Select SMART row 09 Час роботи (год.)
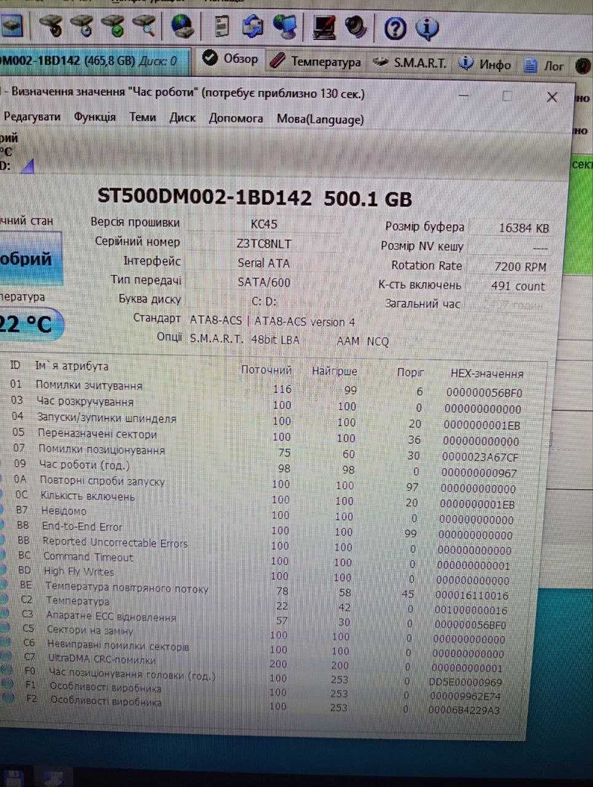Image resolution: width=593 pixels, height=787 pixels. pos(266,468)
